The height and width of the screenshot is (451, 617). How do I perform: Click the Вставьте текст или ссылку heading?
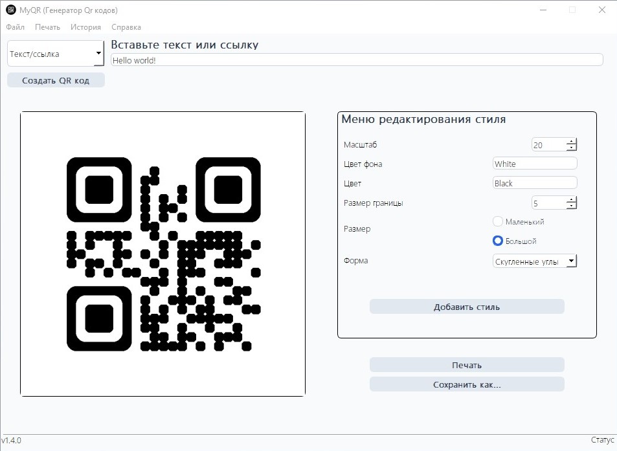click(185, 45)
